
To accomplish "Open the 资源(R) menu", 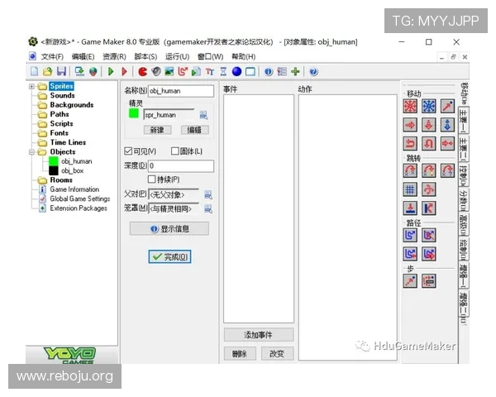I will [114, 57].
